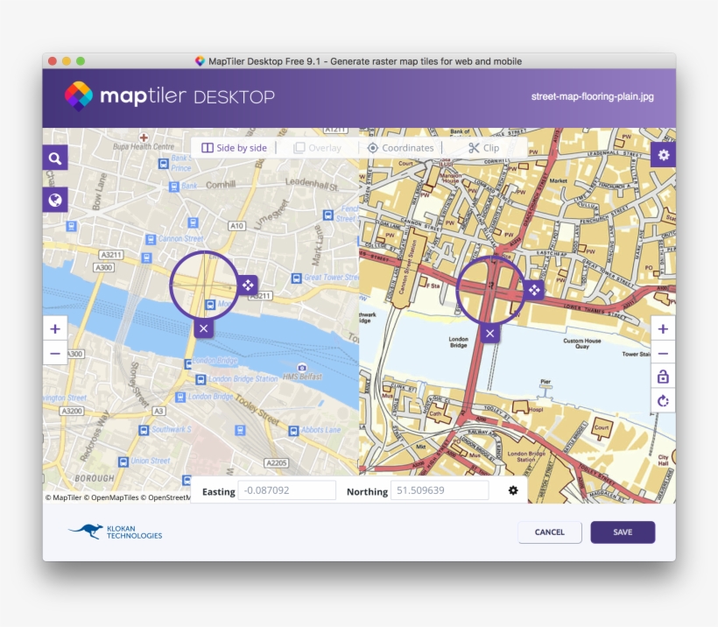This screenshot has height=627, width=718.
Task: Click the street-map-flooring-plain.jpg file name
Action: point(593,96)
